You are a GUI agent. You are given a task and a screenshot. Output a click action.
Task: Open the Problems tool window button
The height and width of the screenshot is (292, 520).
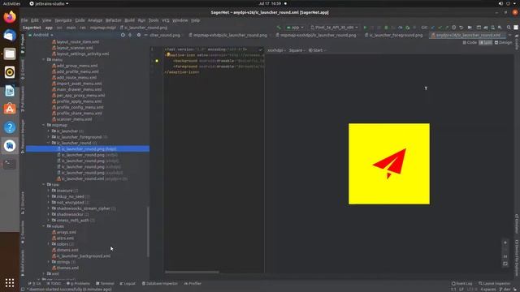(x=78, y=283)
